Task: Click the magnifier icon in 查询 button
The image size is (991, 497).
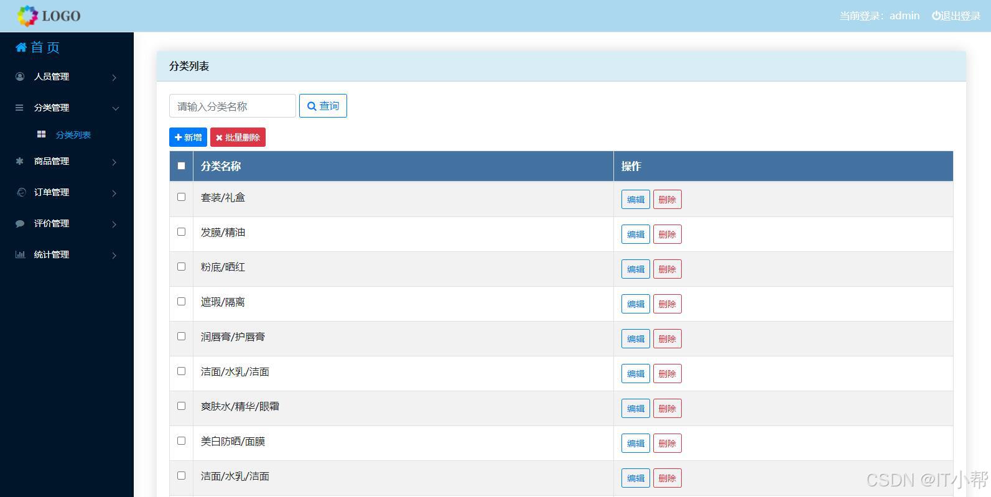Action: (x=312, y=106)
